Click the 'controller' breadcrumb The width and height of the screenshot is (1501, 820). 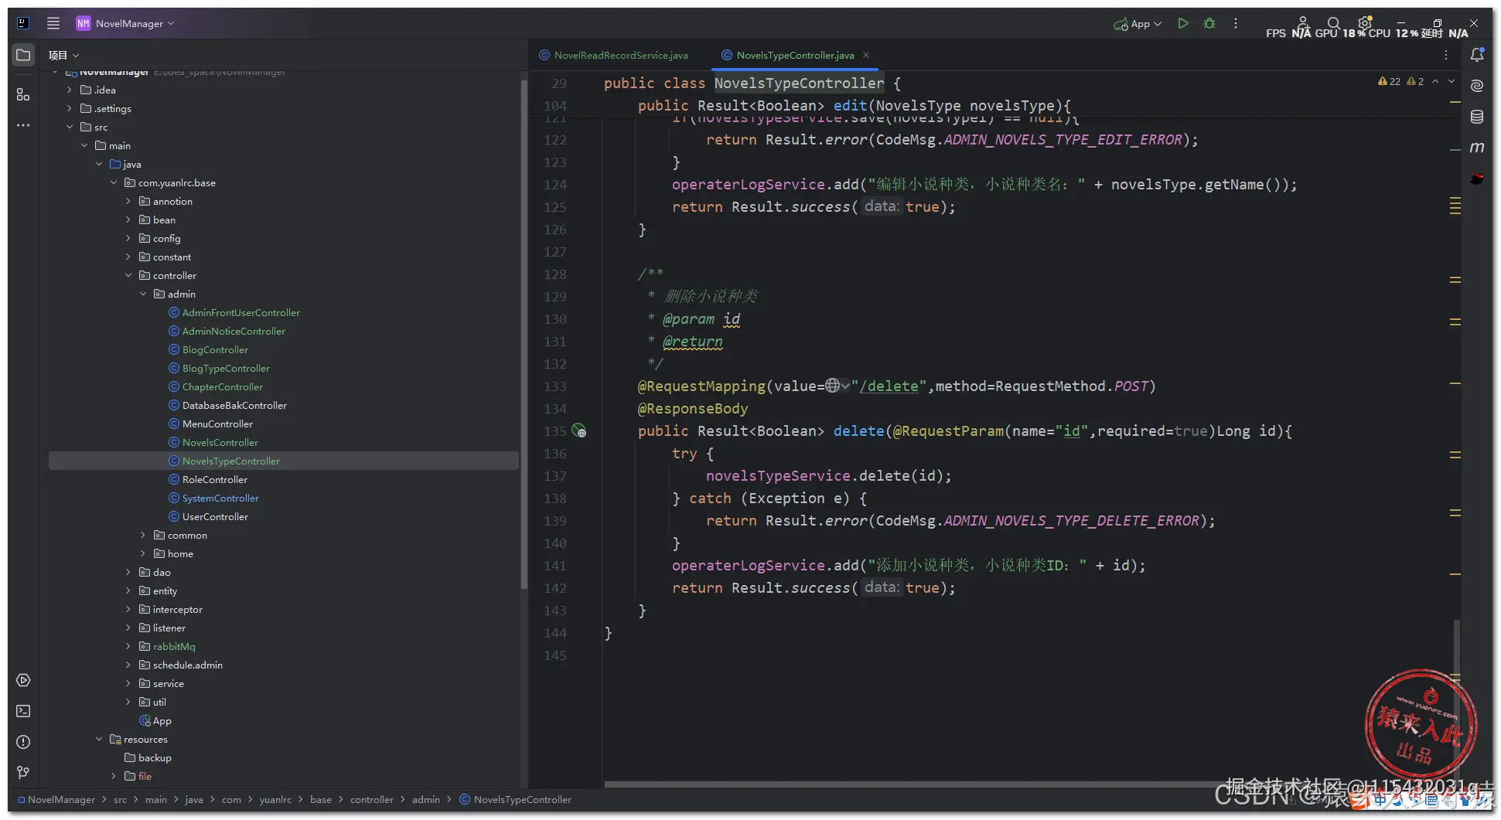pyautogui.click(x=371, y=799)
